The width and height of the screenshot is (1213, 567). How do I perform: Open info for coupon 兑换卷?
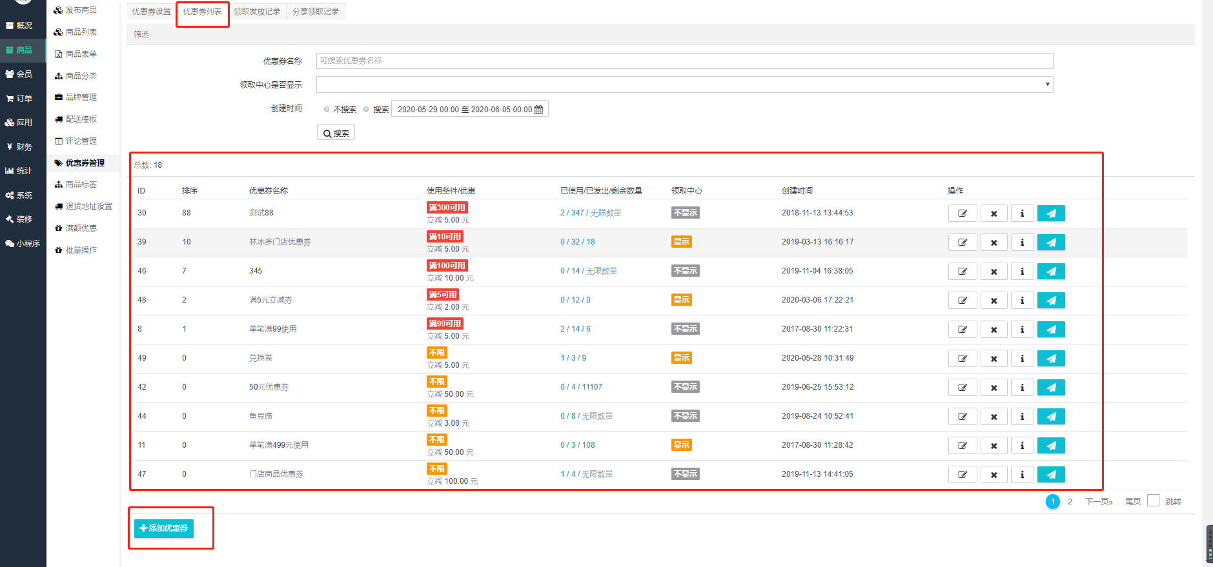[x=1022, y=359]
